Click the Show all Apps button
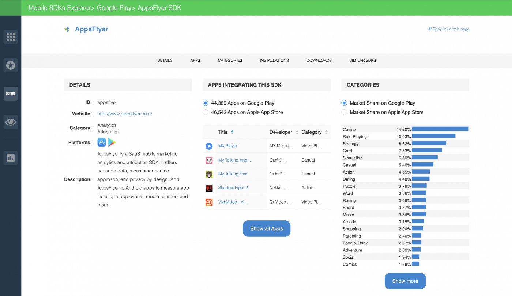 pyautogui.click(x=267, y=228)
